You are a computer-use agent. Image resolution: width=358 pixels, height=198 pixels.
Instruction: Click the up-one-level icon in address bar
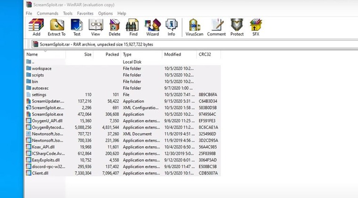click(29, 44)
